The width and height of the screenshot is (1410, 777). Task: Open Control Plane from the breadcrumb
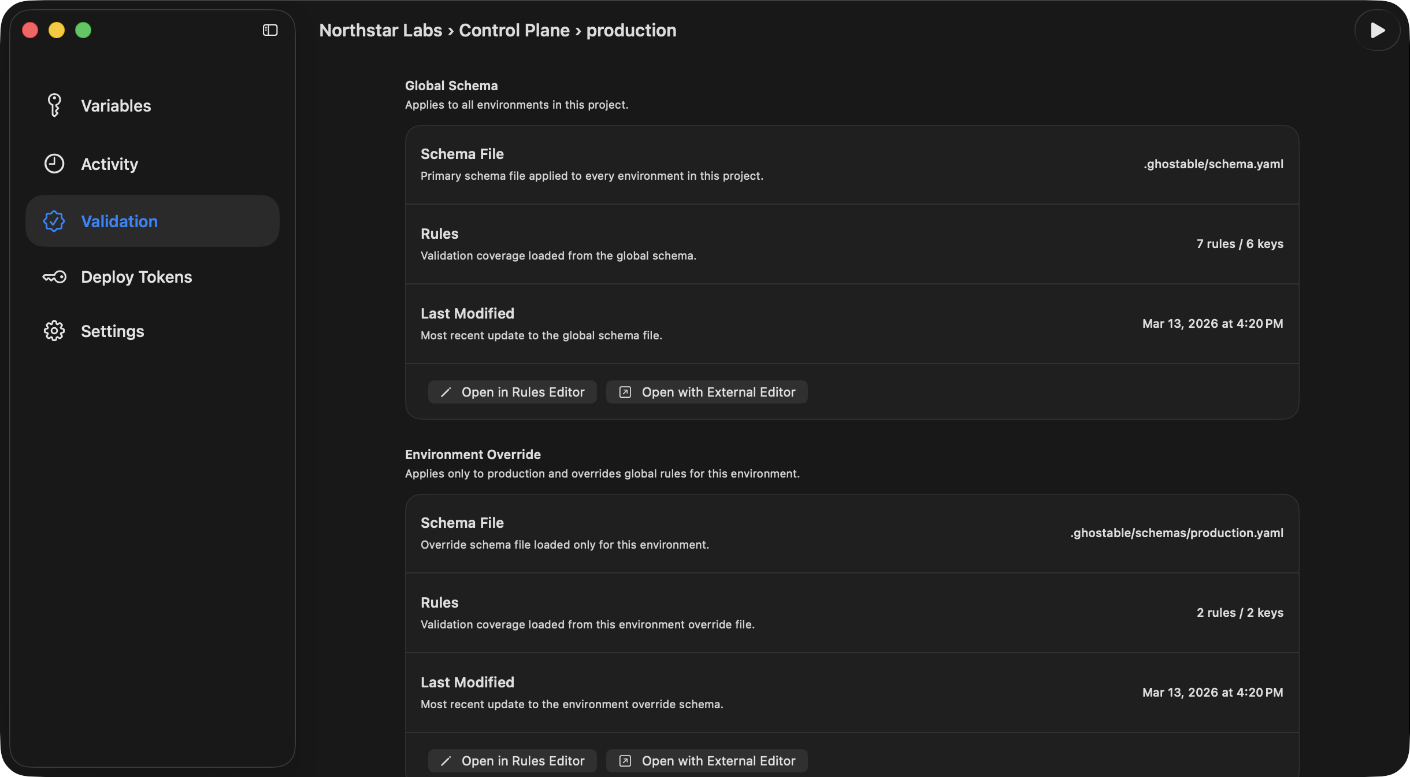(514, 30)
